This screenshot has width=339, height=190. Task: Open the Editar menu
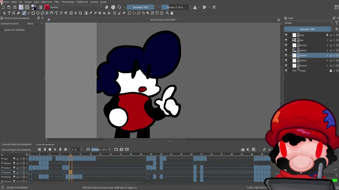click(14, 2)
